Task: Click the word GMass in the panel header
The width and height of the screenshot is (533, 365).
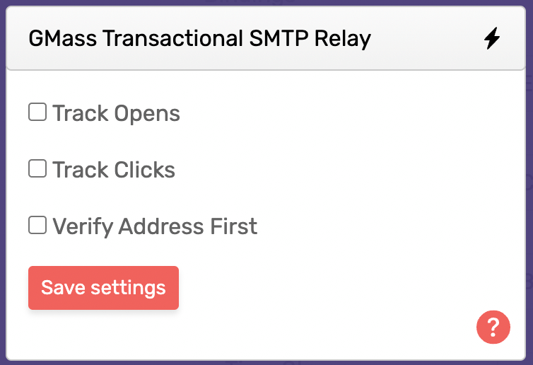Action: point(62,38)
